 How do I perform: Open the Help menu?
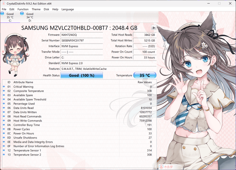[55, 9]
